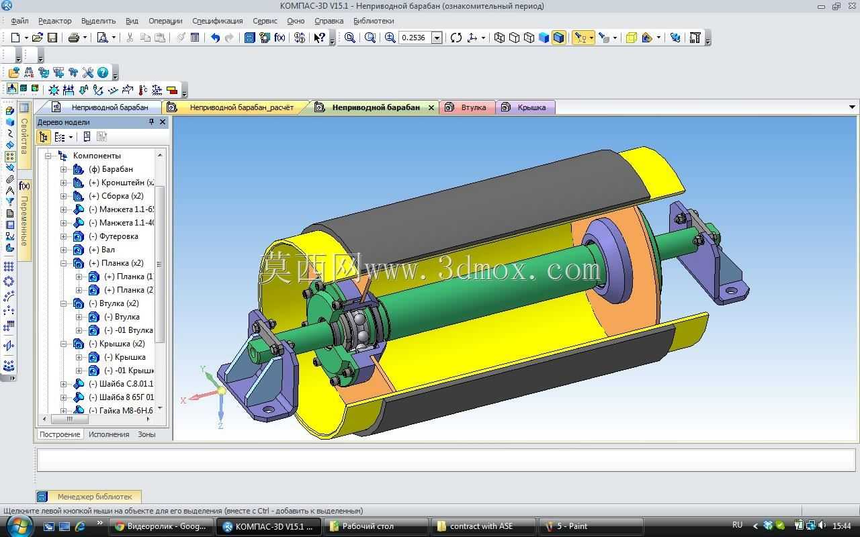Activate the rotate view tool
Image resolution: width=860 pixels, height=537 pixels.
(456, 38)
